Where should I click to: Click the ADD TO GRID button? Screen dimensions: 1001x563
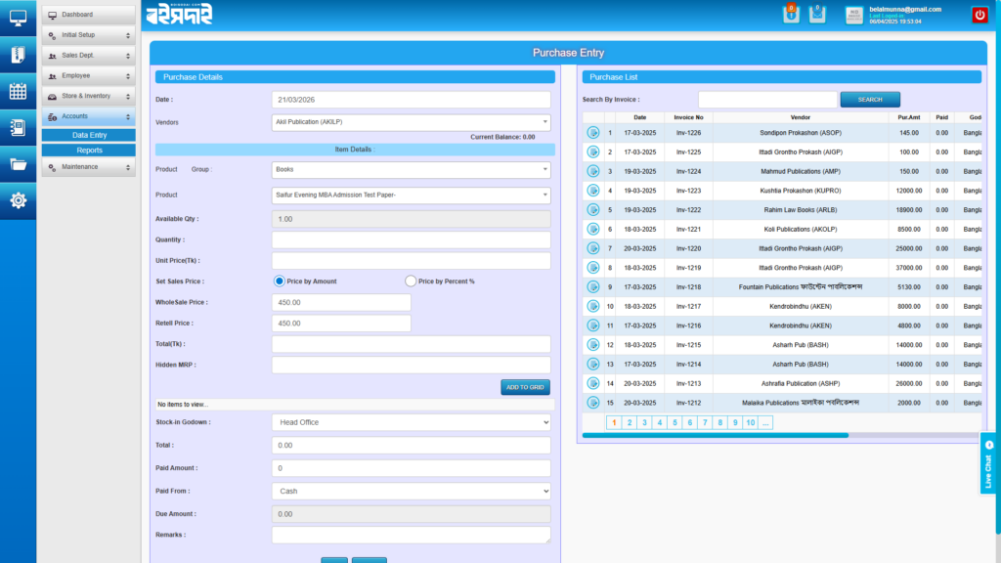click(x=525, y=387)
